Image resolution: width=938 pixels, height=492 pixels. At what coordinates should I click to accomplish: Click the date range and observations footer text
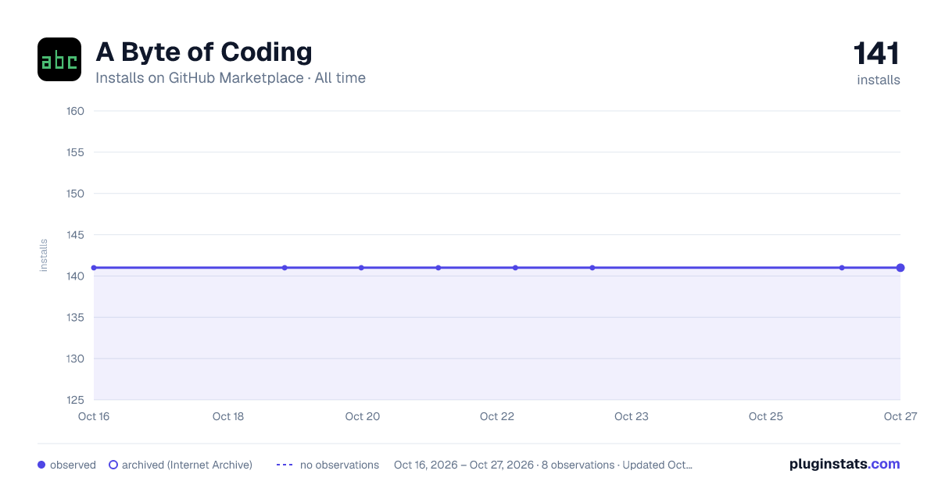[543, 465]
